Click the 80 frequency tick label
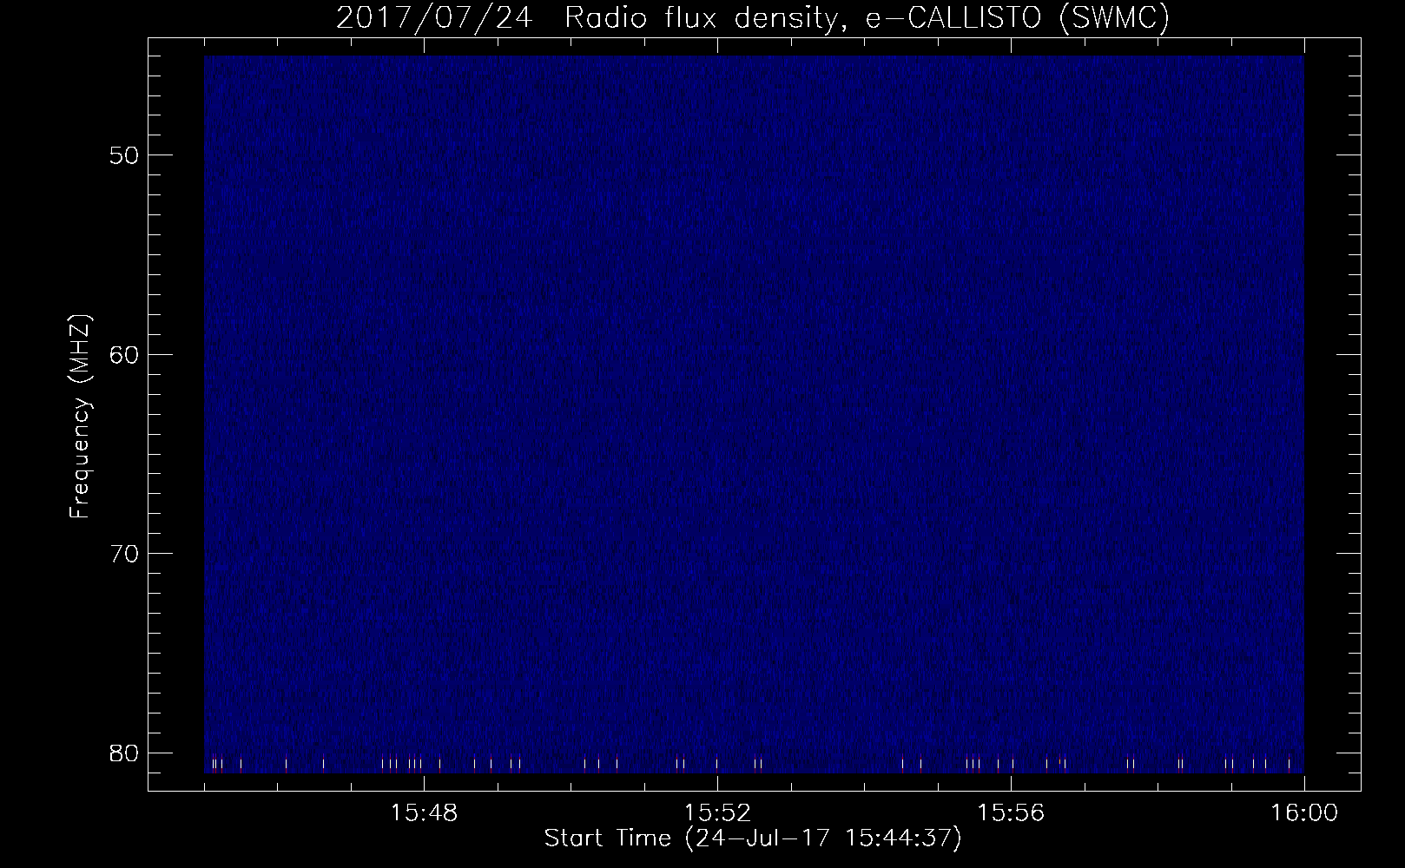The image size is (1405, 868). tap(123, 752)
